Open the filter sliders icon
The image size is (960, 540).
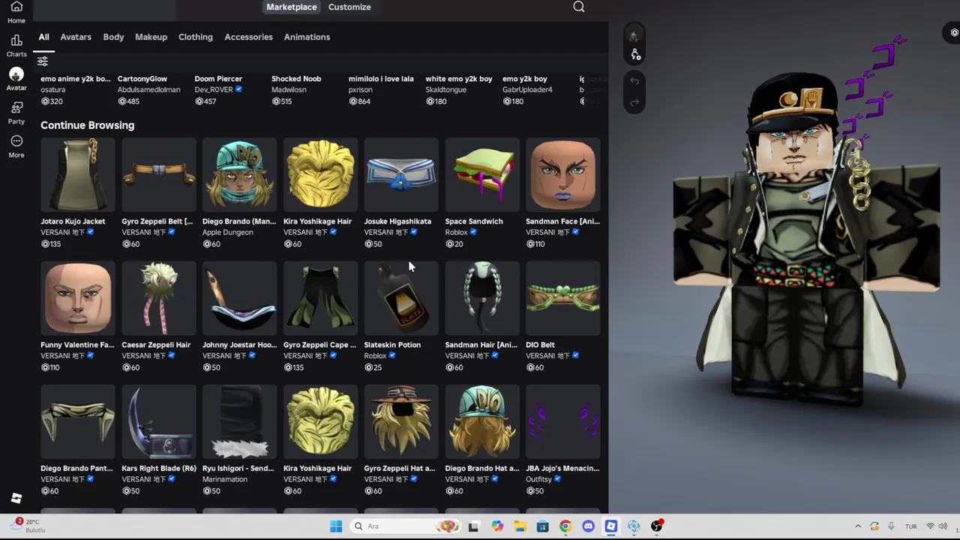(43, 61)
